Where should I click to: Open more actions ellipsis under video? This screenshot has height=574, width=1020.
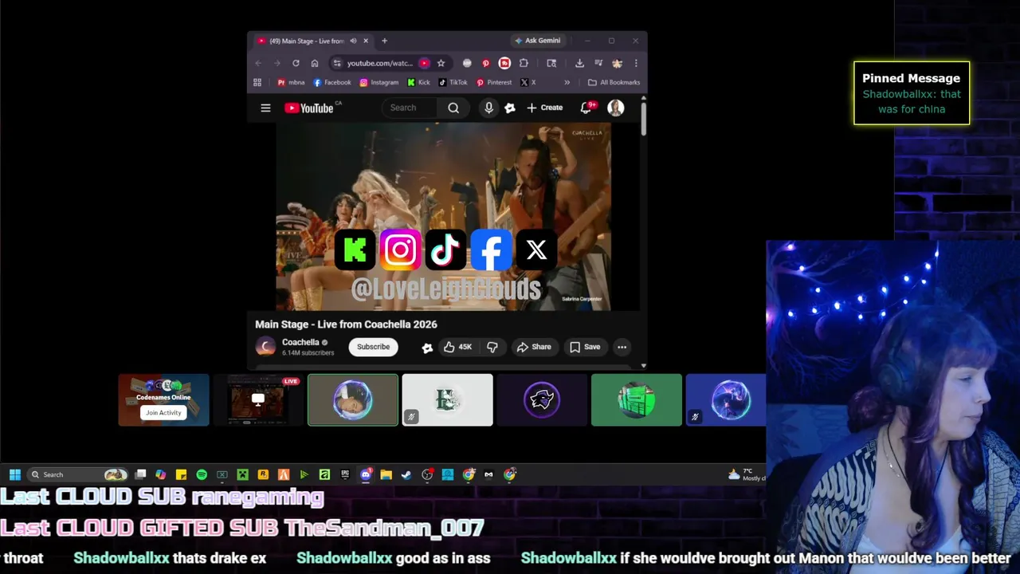[622, 347]
